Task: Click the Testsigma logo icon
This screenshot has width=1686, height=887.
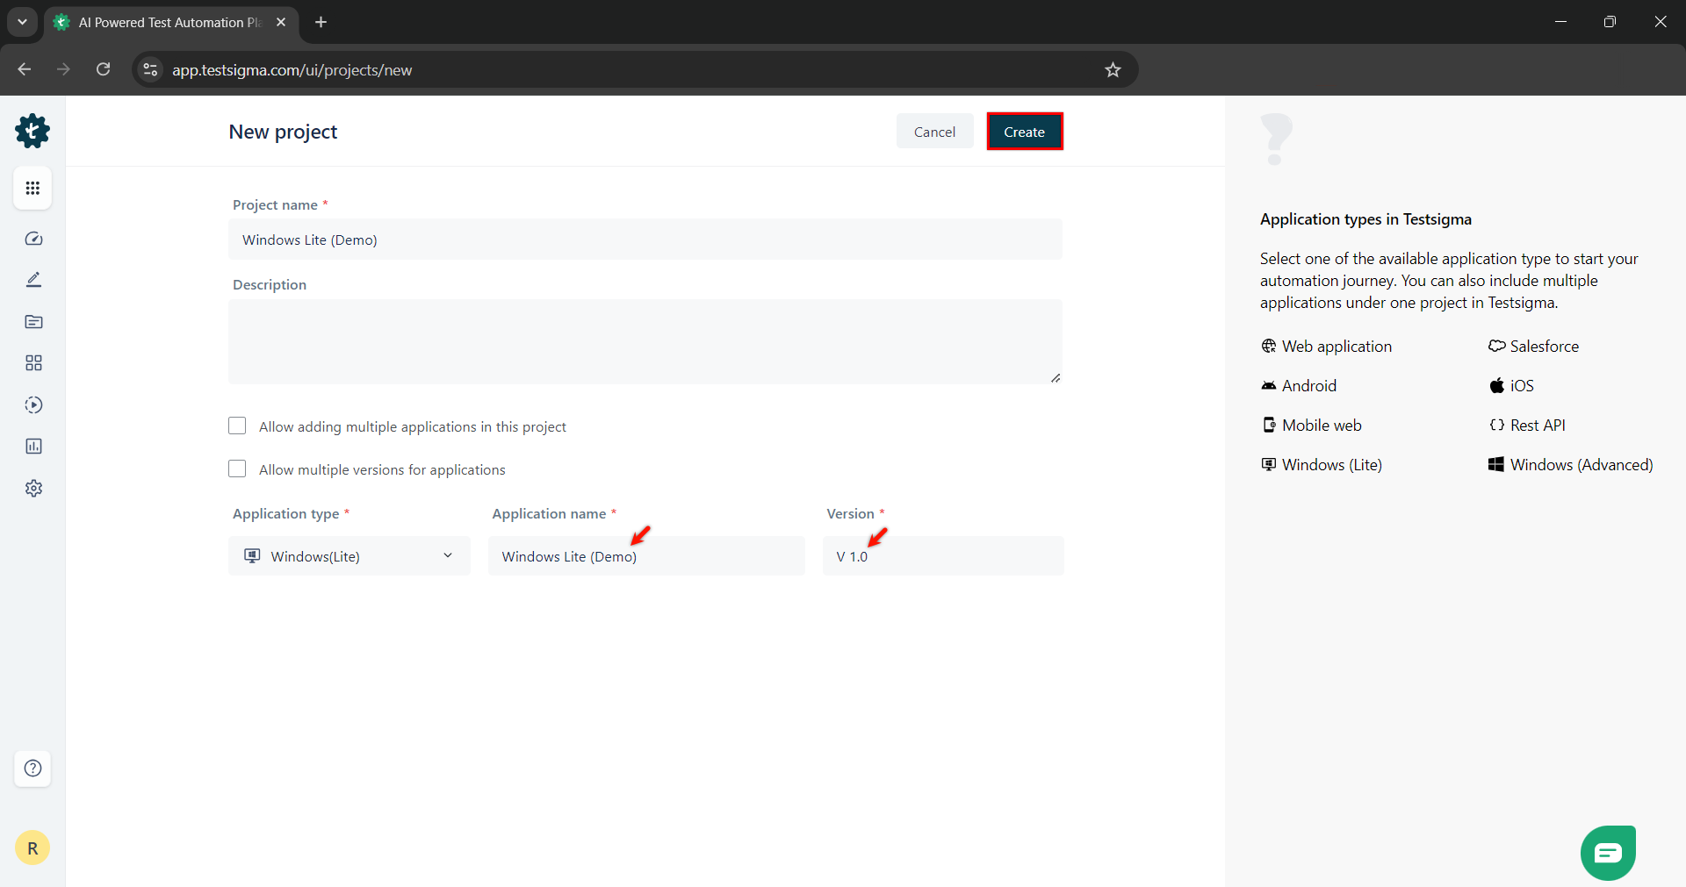Action: [x=32, y=131]
